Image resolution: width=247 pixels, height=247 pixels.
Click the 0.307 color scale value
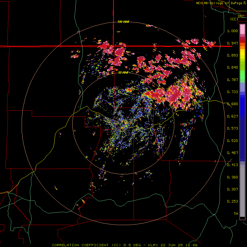[x=232, y=189]
